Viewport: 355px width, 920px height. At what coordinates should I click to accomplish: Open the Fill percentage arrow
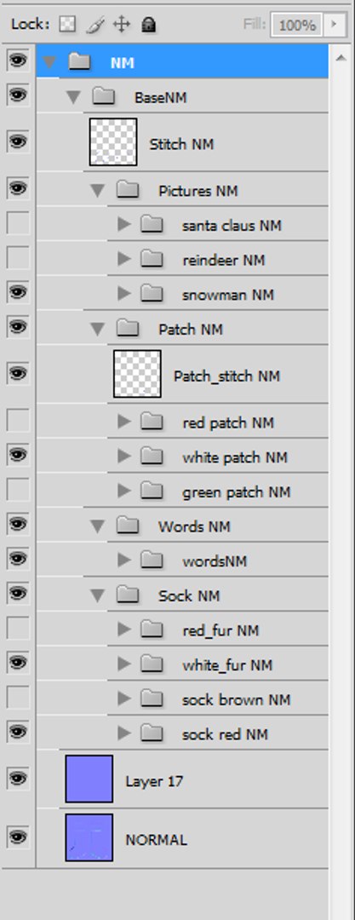335,25
